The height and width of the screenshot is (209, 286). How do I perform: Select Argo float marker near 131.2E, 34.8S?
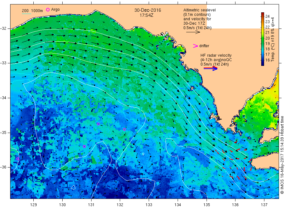click(98, 124)
